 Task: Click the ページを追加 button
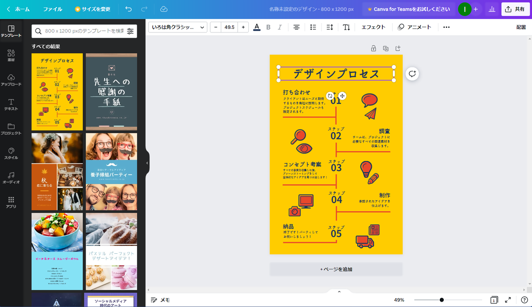336,269
